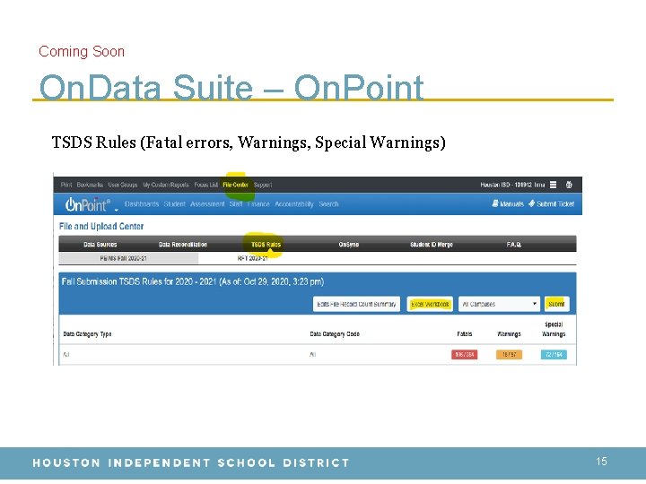Open the Staff menu
This screenshot has width=646, height=484.
[x=236, y=204]
